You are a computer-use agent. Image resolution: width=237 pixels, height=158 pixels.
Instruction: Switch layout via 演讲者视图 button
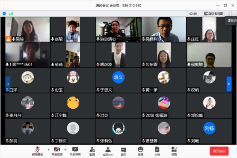[x=213, y=14]
